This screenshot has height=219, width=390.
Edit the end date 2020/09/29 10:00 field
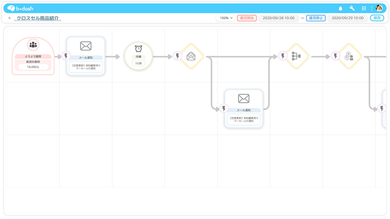point(348,18)
